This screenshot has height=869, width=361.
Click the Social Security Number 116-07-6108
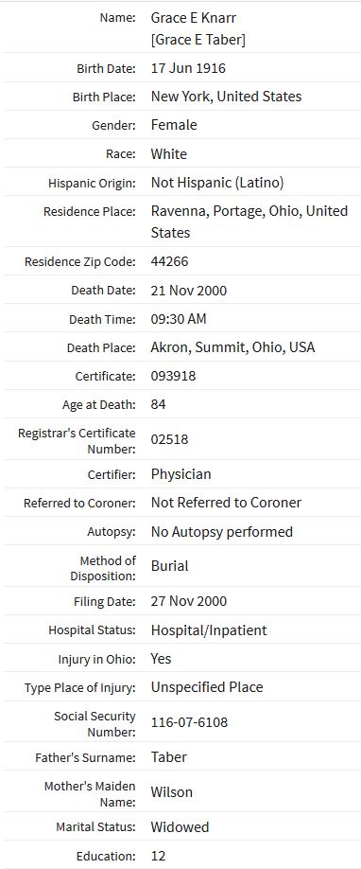pos(189,722)
